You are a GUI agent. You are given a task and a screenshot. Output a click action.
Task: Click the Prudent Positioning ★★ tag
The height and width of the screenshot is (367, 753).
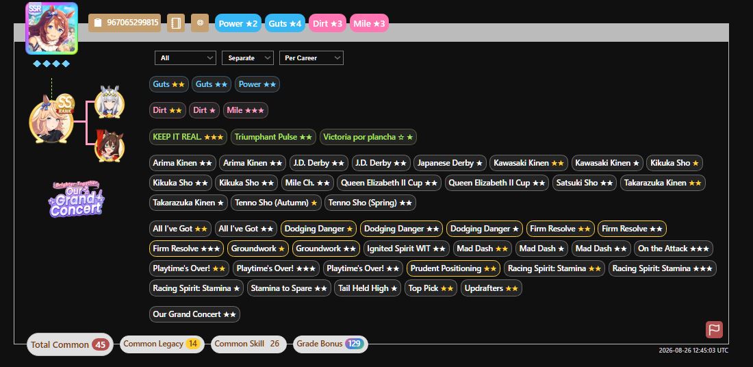pos(453,268)
